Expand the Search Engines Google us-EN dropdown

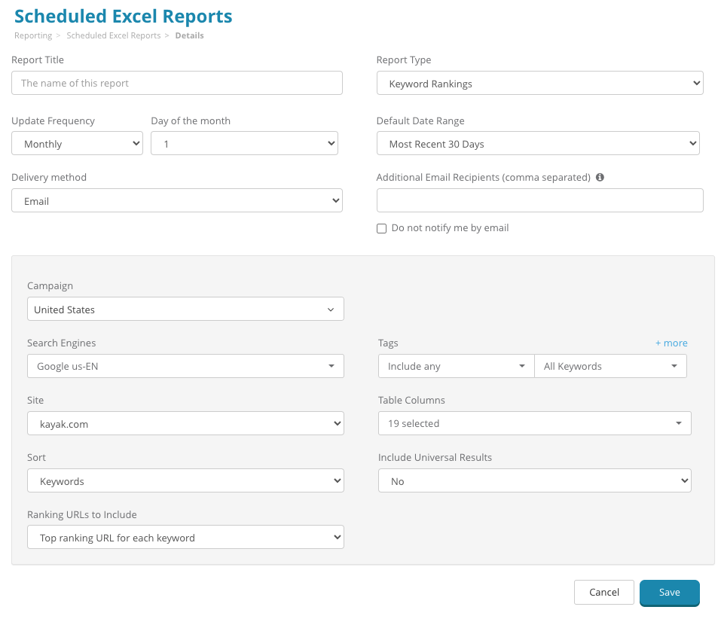185,367
